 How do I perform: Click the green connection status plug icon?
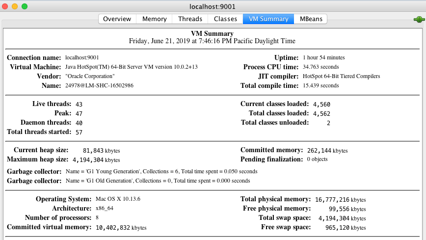(x=418, y=20)
